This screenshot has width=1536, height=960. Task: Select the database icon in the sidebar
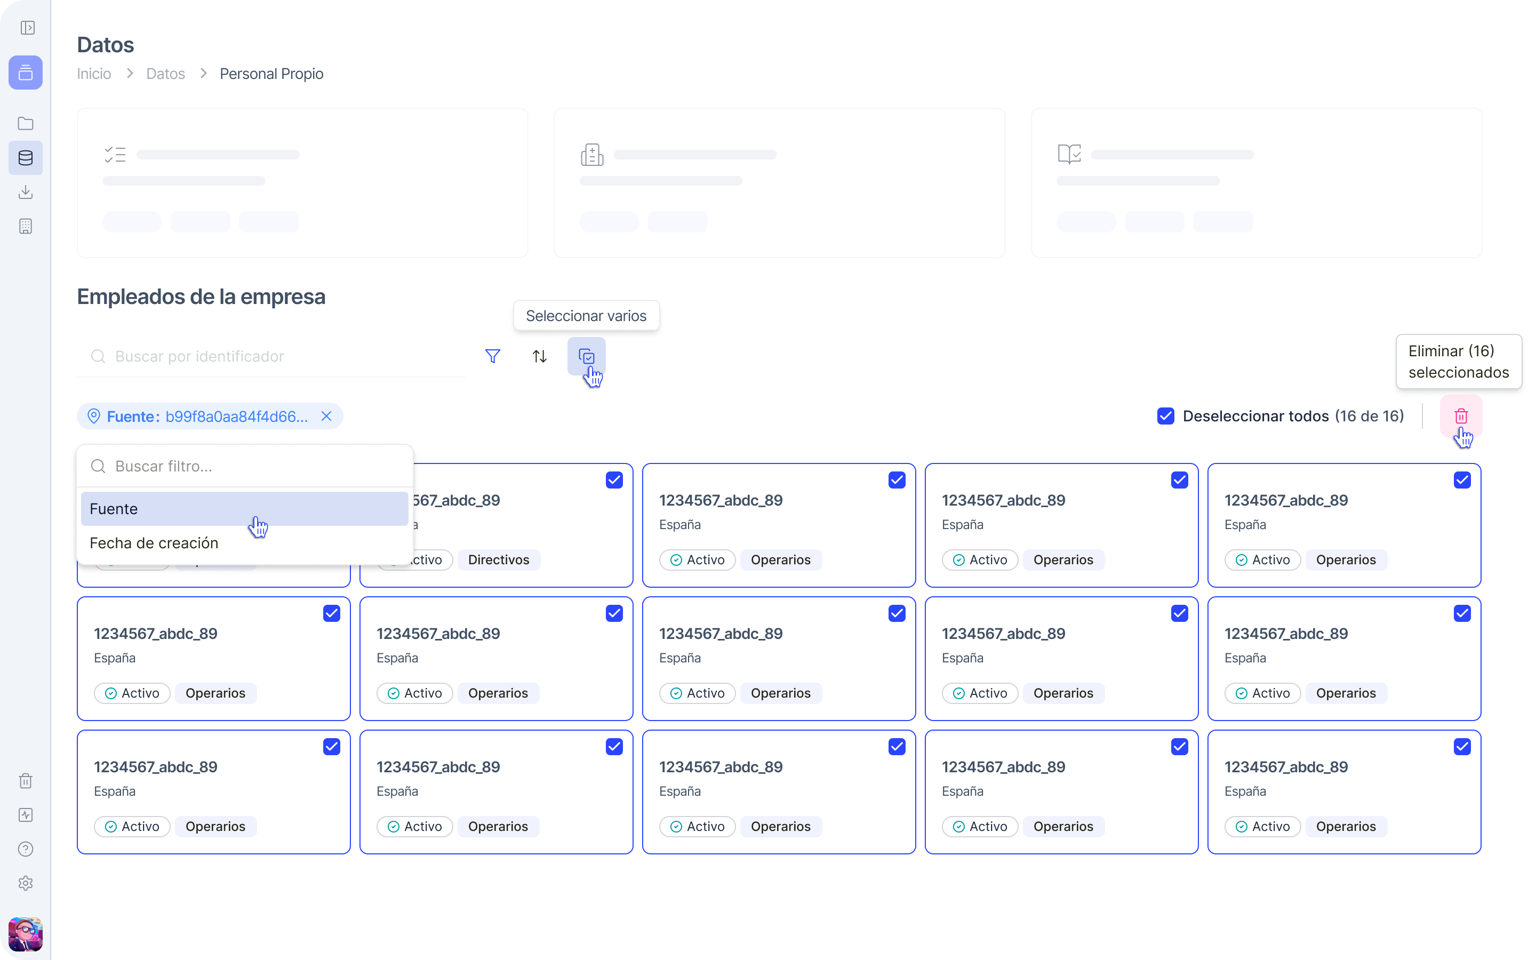point(26,157)
